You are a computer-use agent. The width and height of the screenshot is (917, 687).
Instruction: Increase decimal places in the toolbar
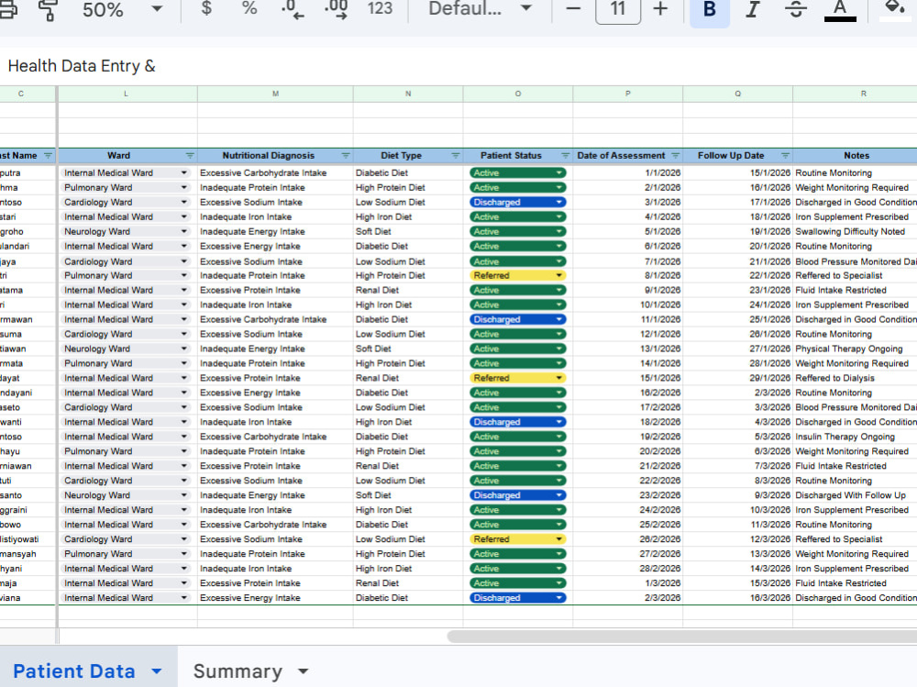pyautogui.click(x=337, y=9)
